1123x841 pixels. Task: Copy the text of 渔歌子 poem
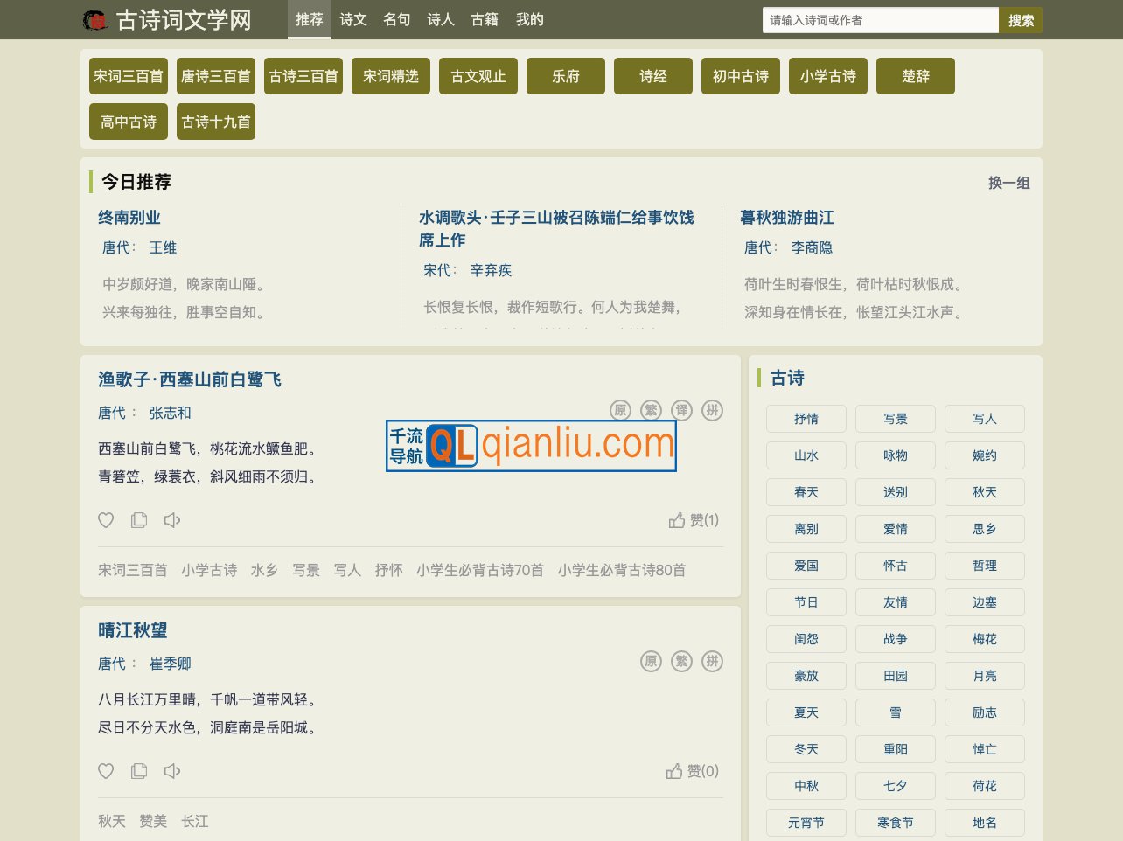coord(138,520)
